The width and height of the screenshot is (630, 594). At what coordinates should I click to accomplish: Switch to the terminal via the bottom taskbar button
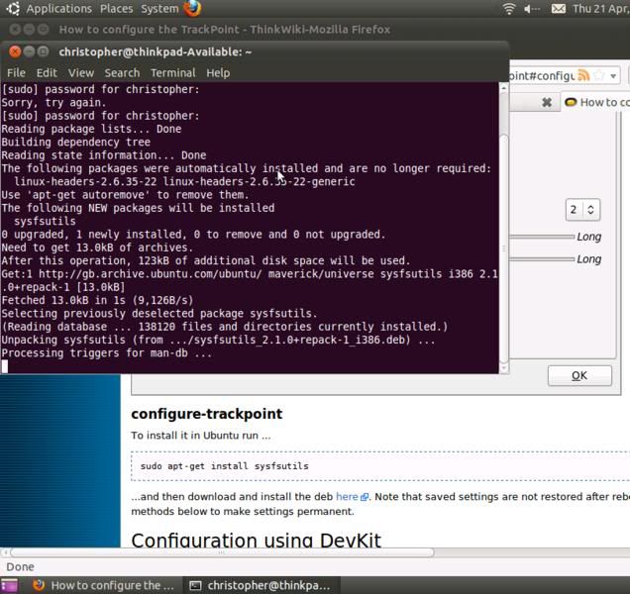[x=262, y=585]
